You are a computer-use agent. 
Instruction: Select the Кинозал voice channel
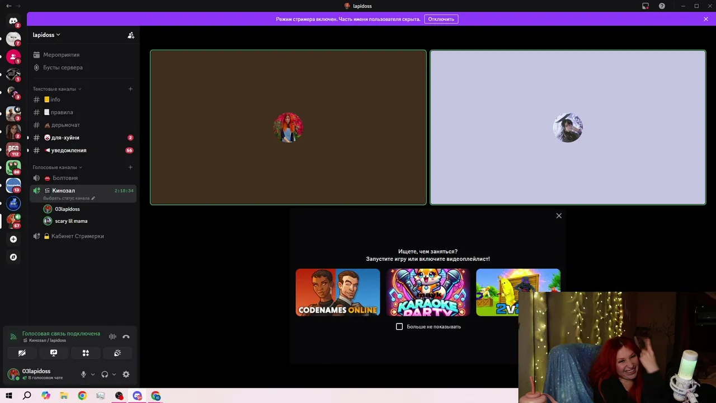(x=83, y=193)
